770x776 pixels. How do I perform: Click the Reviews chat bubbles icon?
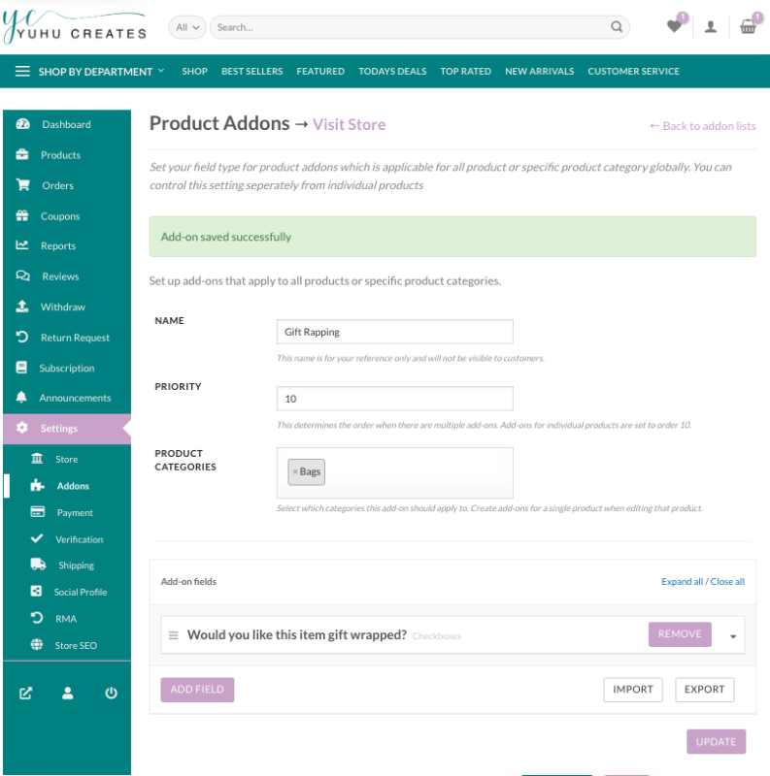tap(22, 275)
